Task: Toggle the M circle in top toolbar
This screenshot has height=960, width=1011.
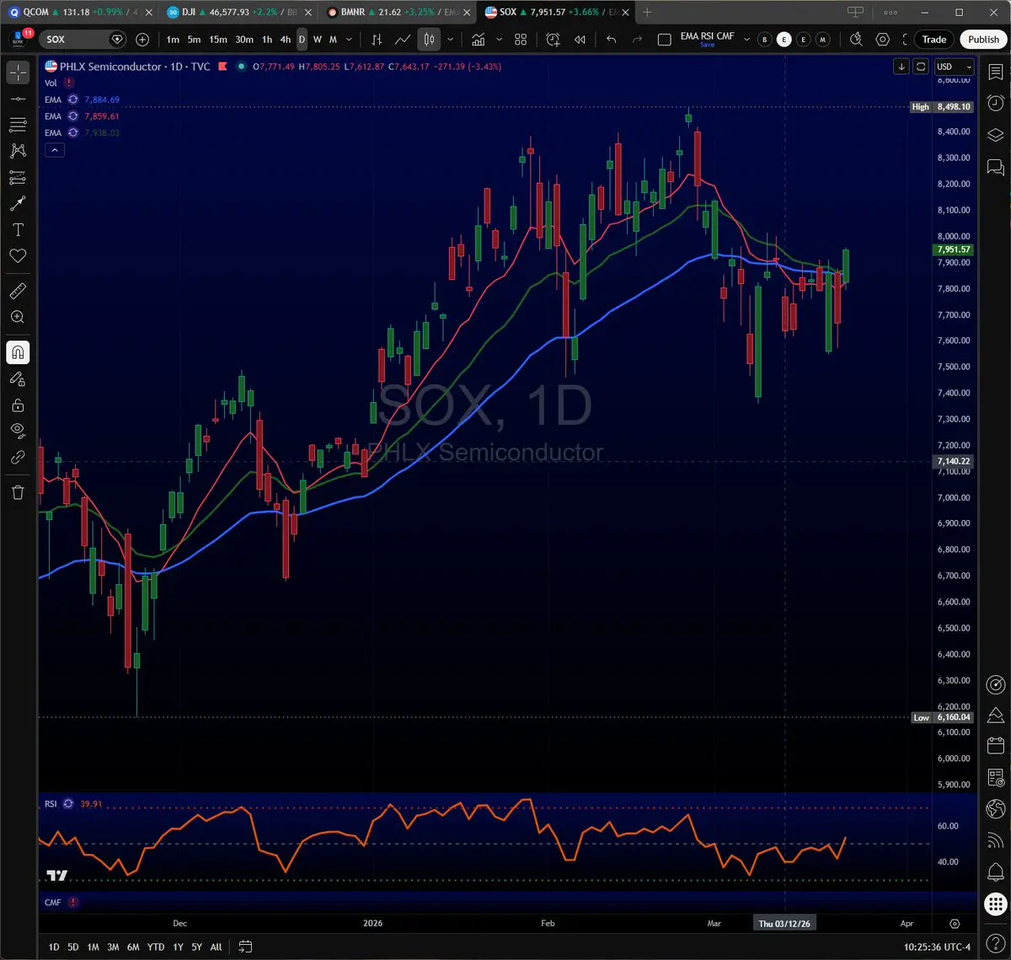Action: coord(822,40)
